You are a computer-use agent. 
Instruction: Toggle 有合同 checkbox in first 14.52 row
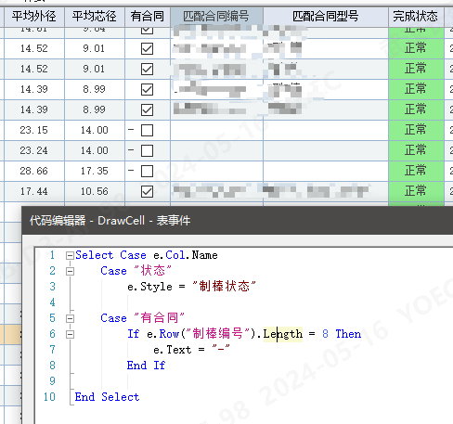[147, 48]
